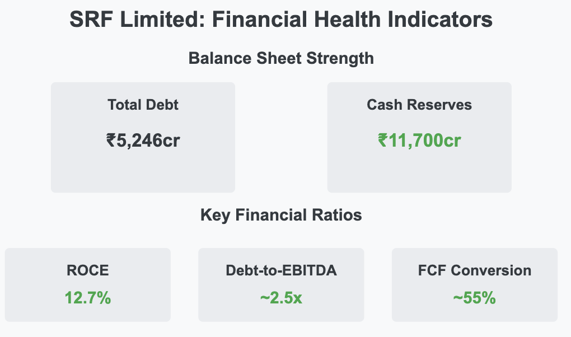Viewport: 571px width, 337px height.
Task: Click the ₹11,700cr cash value
Action: coord(419,141)
